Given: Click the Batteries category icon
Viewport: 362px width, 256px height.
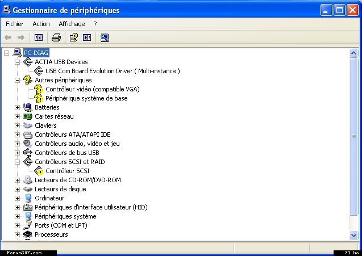Looking at the screenshot, I should pos(28,107).
